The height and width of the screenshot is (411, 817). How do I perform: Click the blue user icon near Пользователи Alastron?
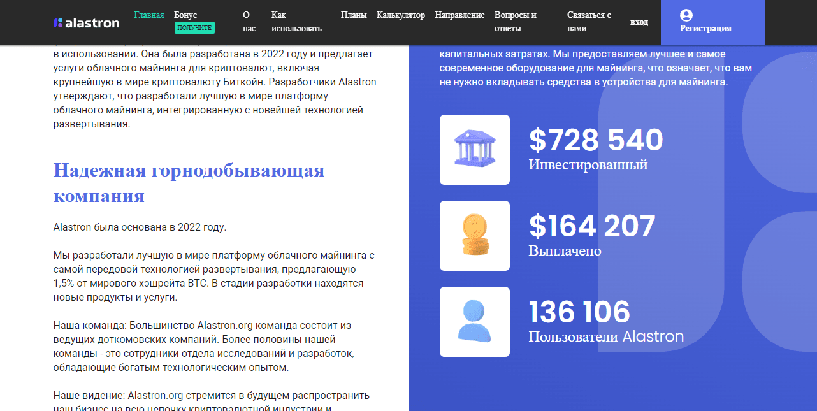click(x=474, y=321)
